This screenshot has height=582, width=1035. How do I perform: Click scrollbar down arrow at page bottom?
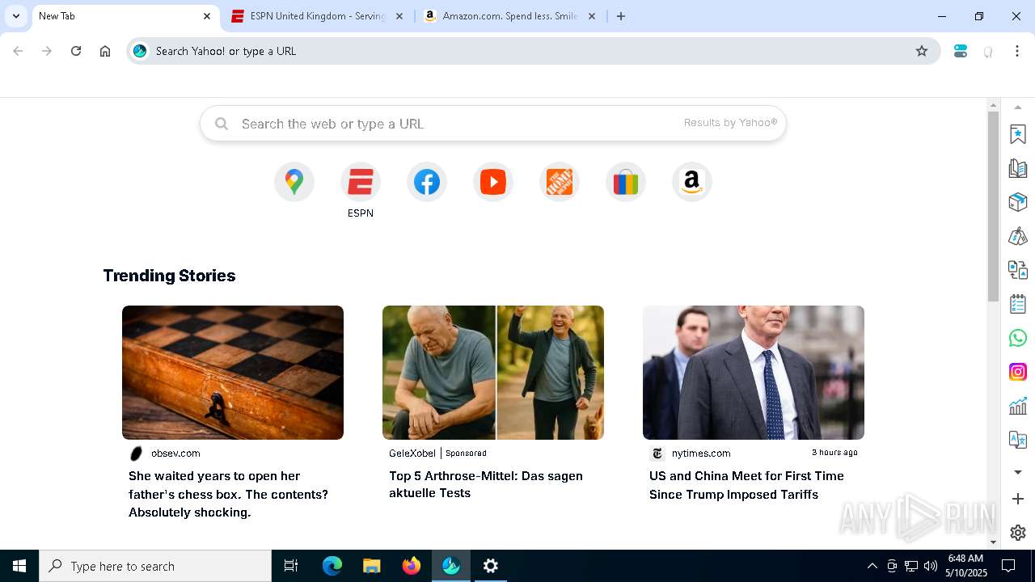[994, 542]
